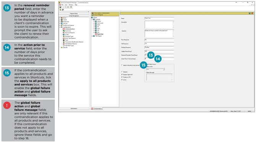Toggle the Display on CPC checkbox
The image size is (256, 142).
tap(122, 77)
